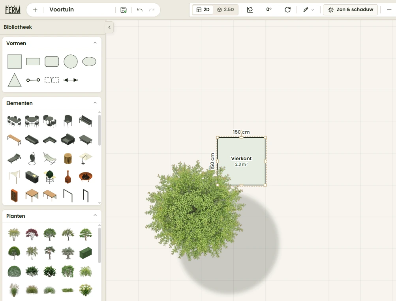The width and height of the screenshot is (396, 301).
Task: Add a new design with plus icon
Action: point(35,10)
